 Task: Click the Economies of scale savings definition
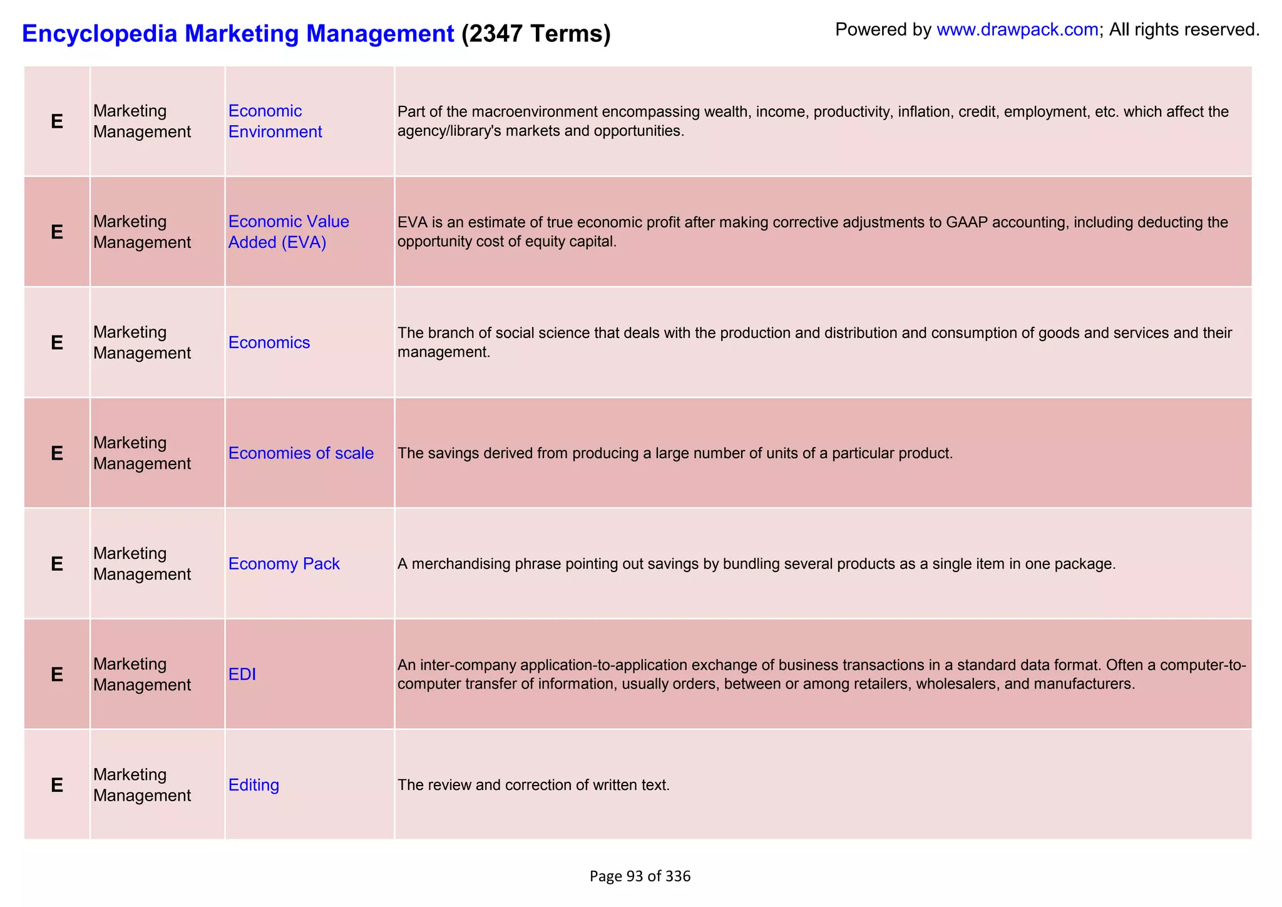coord(675,453)
